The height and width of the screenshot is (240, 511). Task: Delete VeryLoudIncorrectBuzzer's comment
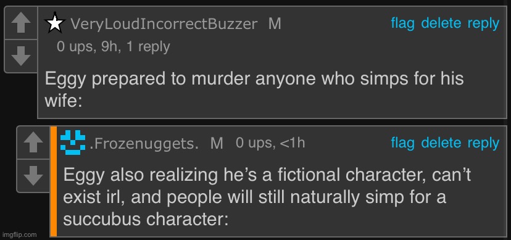pos(441,23)
